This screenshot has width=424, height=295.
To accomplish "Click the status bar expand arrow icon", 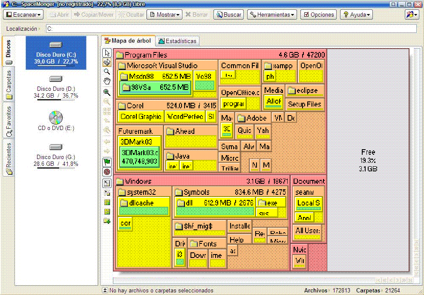I will tap(105, 290).
